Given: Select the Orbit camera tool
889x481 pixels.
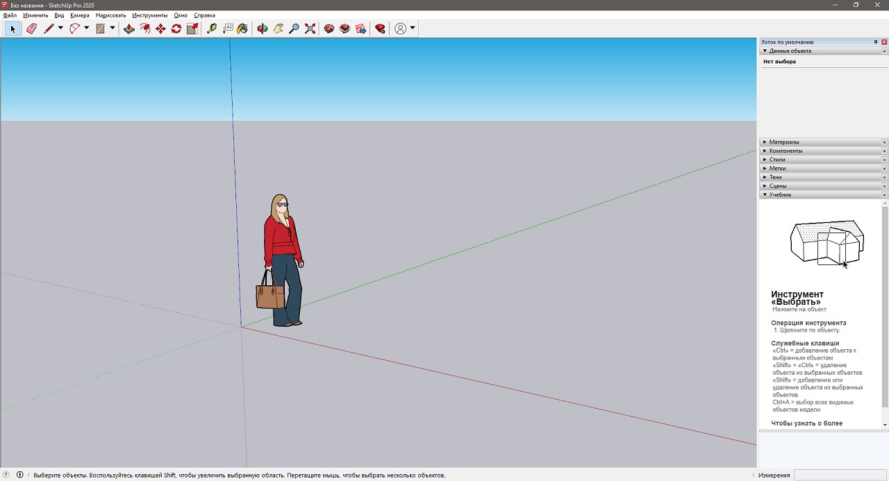Looking at the screenshot, I should click(x=263, y=28).
